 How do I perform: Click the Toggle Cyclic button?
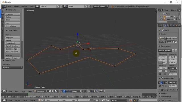click(13, 43)
